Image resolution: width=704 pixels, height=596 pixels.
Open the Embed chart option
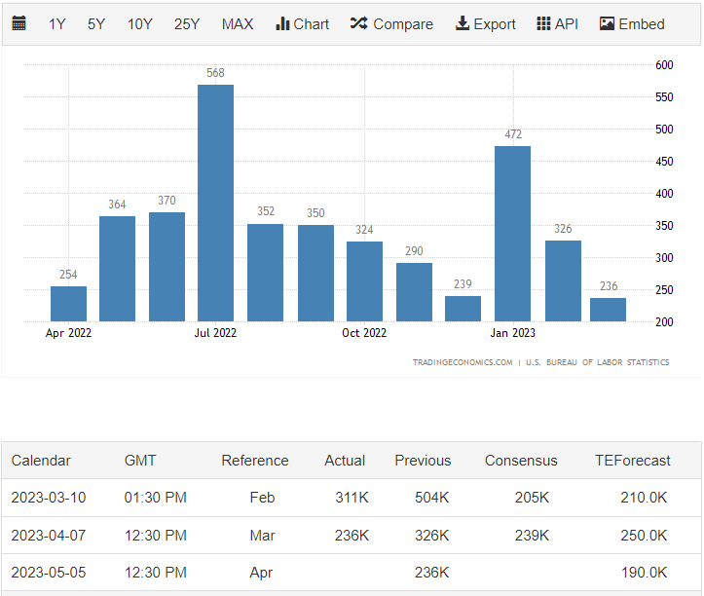point(632,23)
